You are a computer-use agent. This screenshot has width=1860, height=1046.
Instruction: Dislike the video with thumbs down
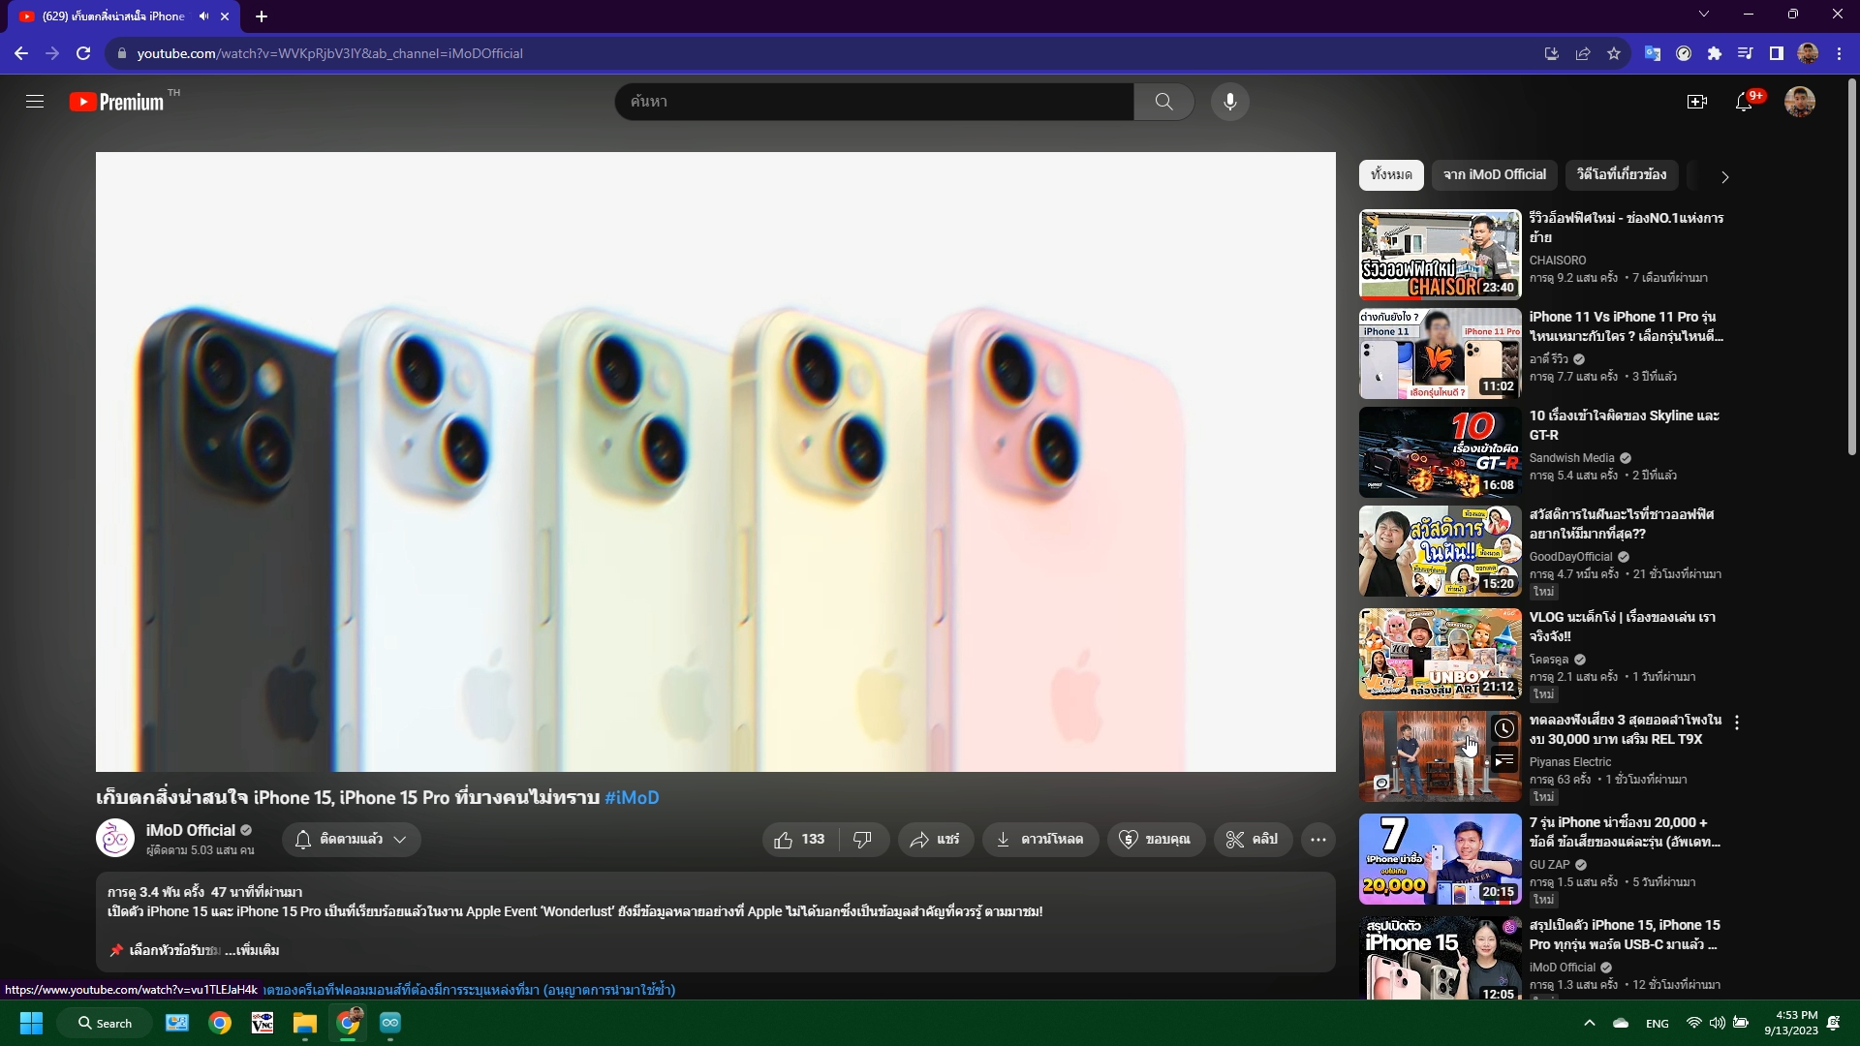pos(862,840)
